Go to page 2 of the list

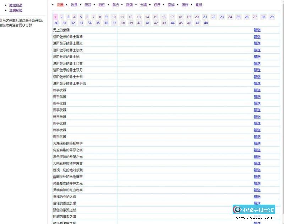(x=62, y=17)
